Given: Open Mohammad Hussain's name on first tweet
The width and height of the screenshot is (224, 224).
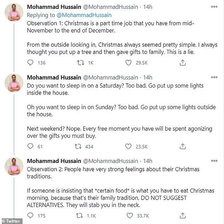Looking at the screenshot, I should coord(54,7).
